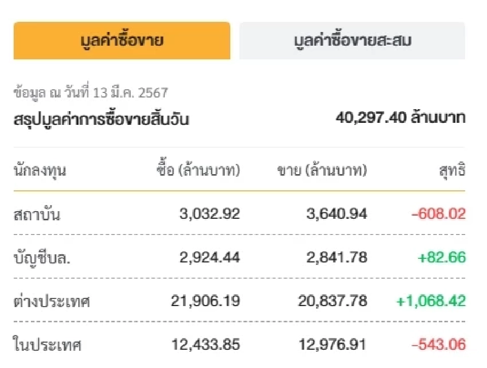Click the ซื้อ (ล้านบาท) column header
Image resolution: width=487 pixels, height=368 pixels.
point(198,171)
